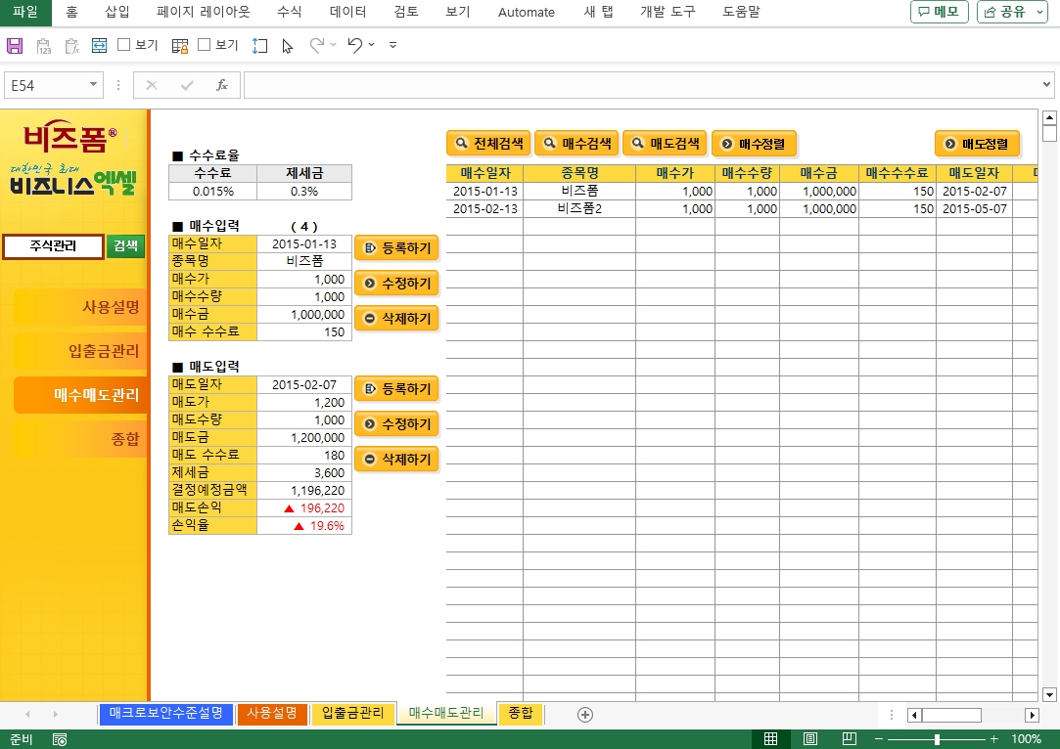Screen dimensions: 1060x749
Task: Switch to the 매크로보안수준설명 sheet tab
Action: pos(166,714)
